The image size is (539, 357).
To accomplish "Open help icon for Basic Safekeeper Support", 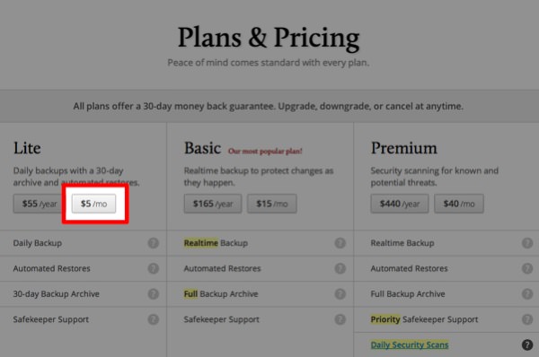I will click(340, 319).
